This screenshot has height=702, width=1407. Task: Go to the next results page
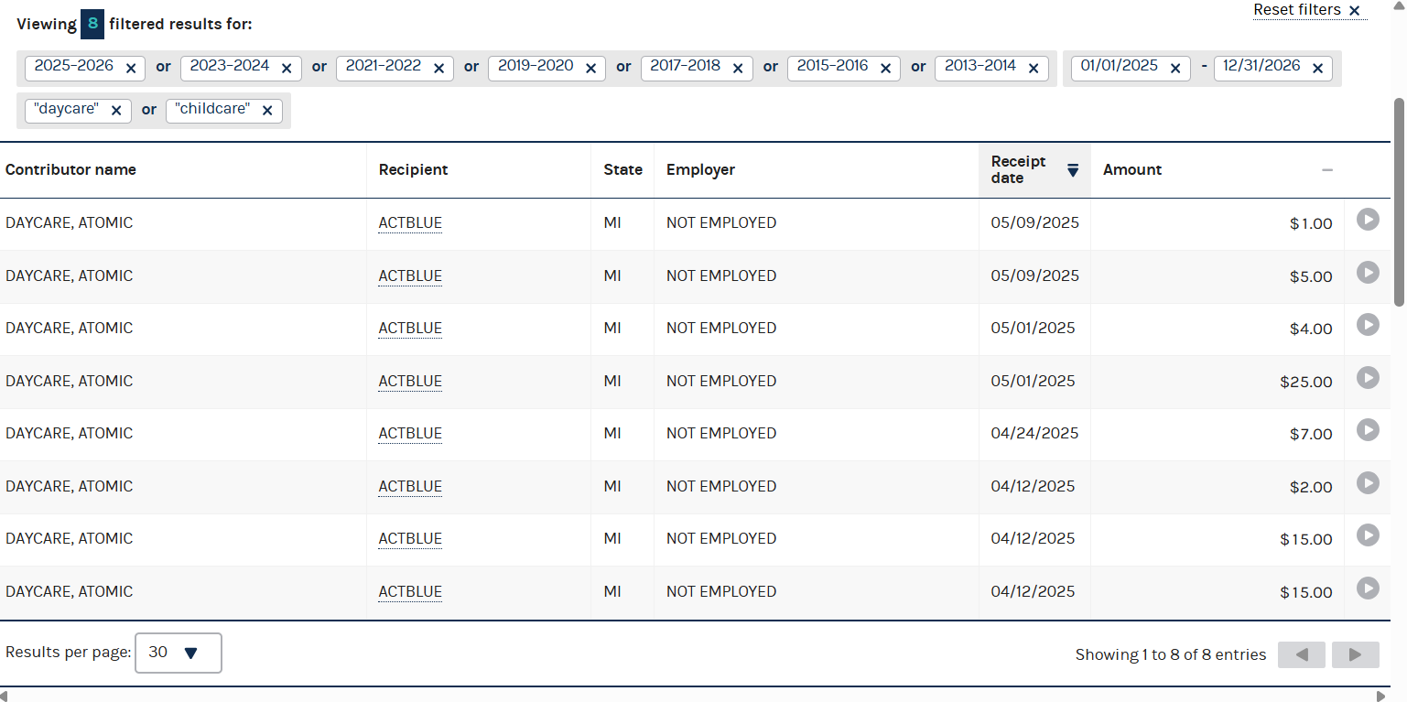click(1356, 655)
